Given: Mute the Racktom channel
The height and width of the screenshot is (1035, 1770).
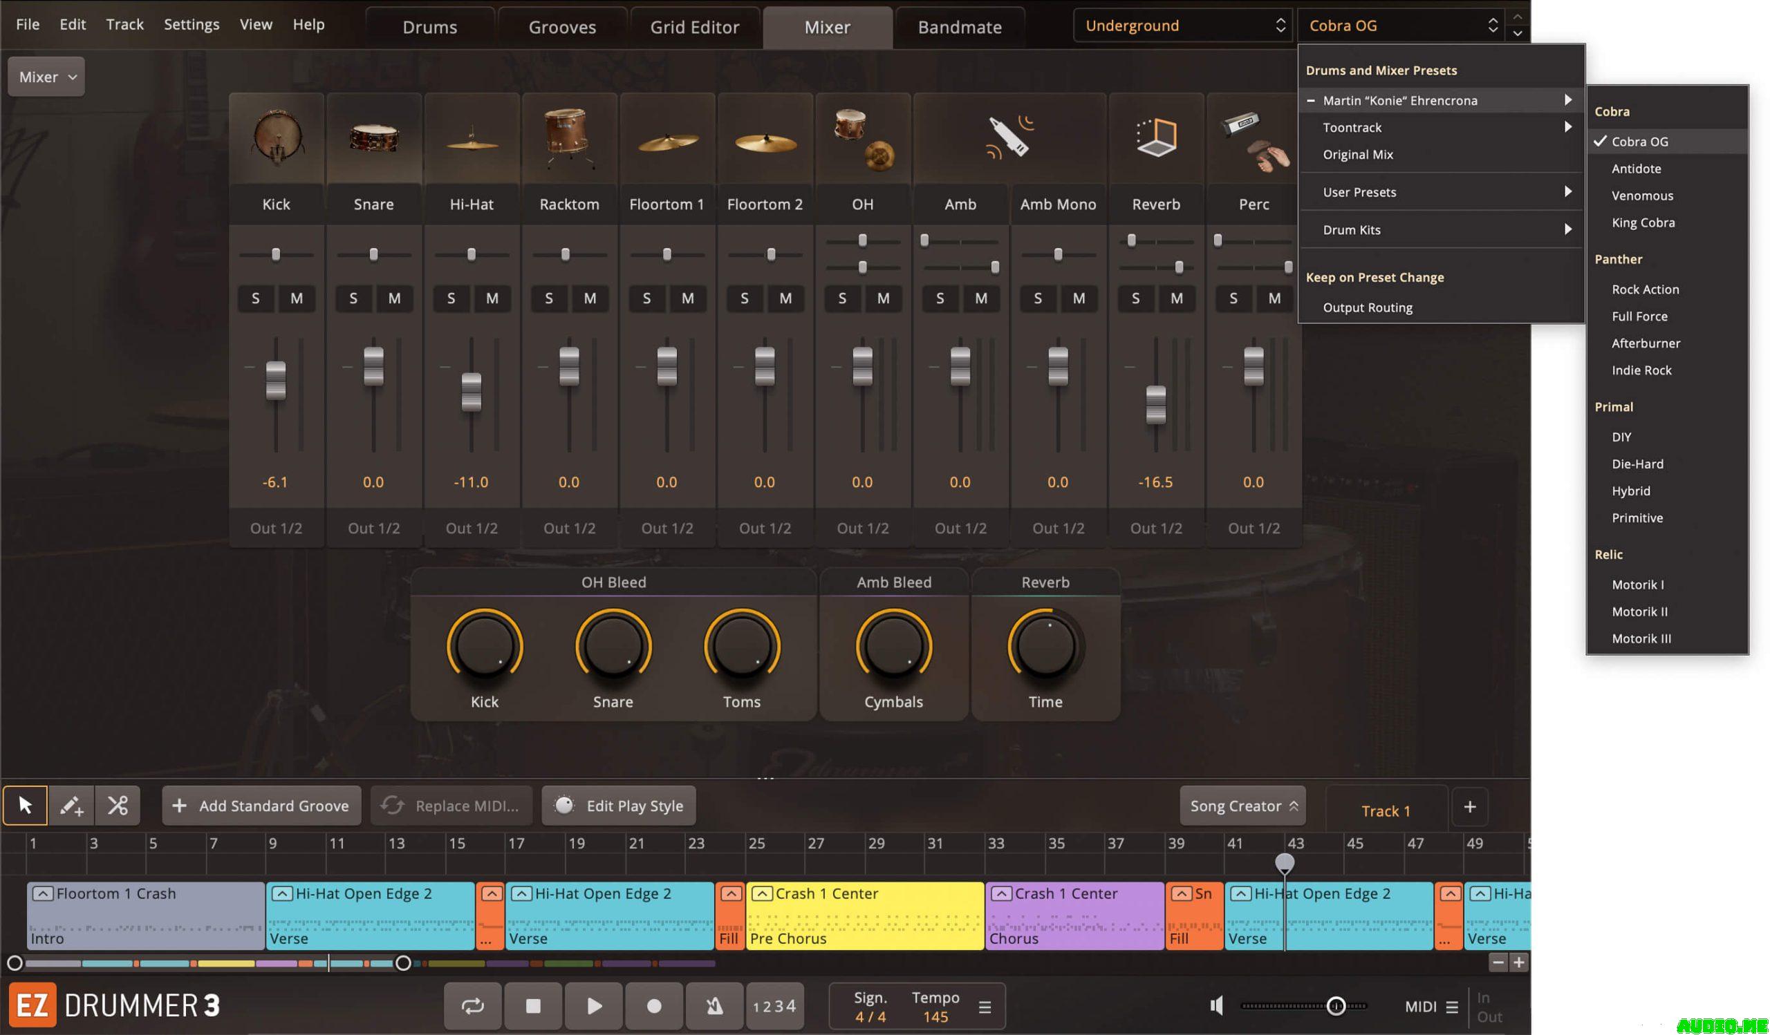Looking at the screenshot, I should [590, 298].
